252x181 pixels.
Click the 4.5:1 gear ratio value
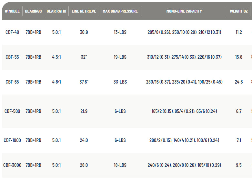click(56, 57)
